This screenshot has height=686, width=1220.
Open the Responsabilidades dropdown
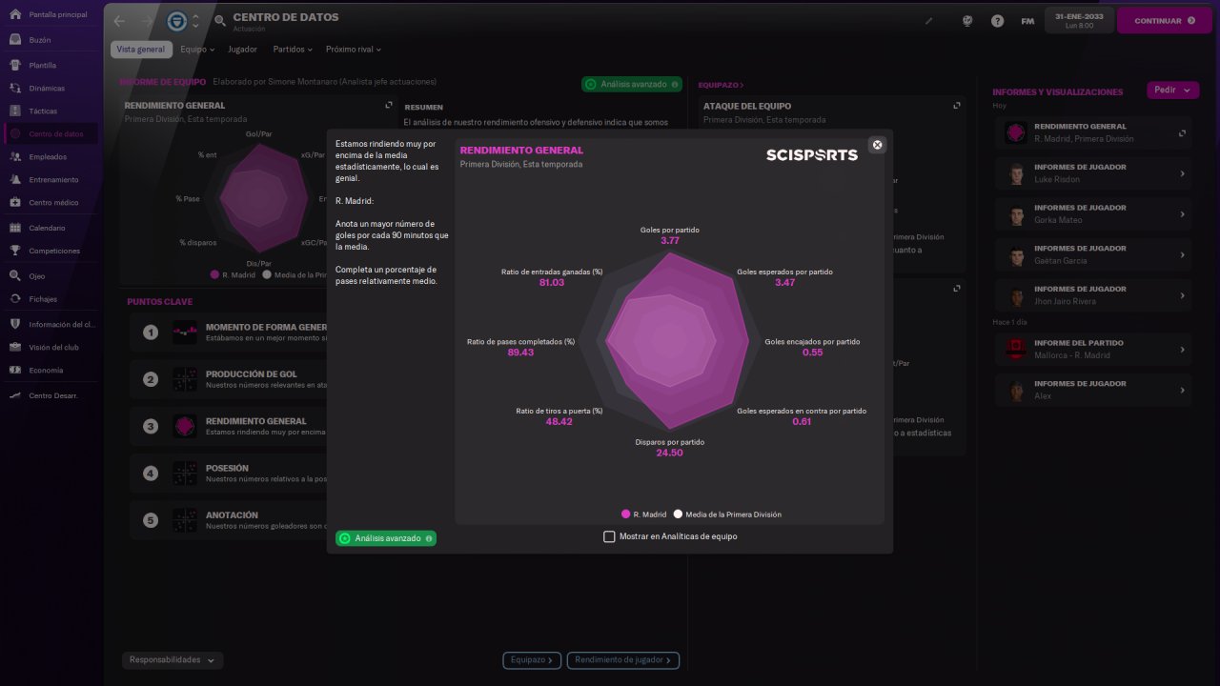[x=173, y=659]
